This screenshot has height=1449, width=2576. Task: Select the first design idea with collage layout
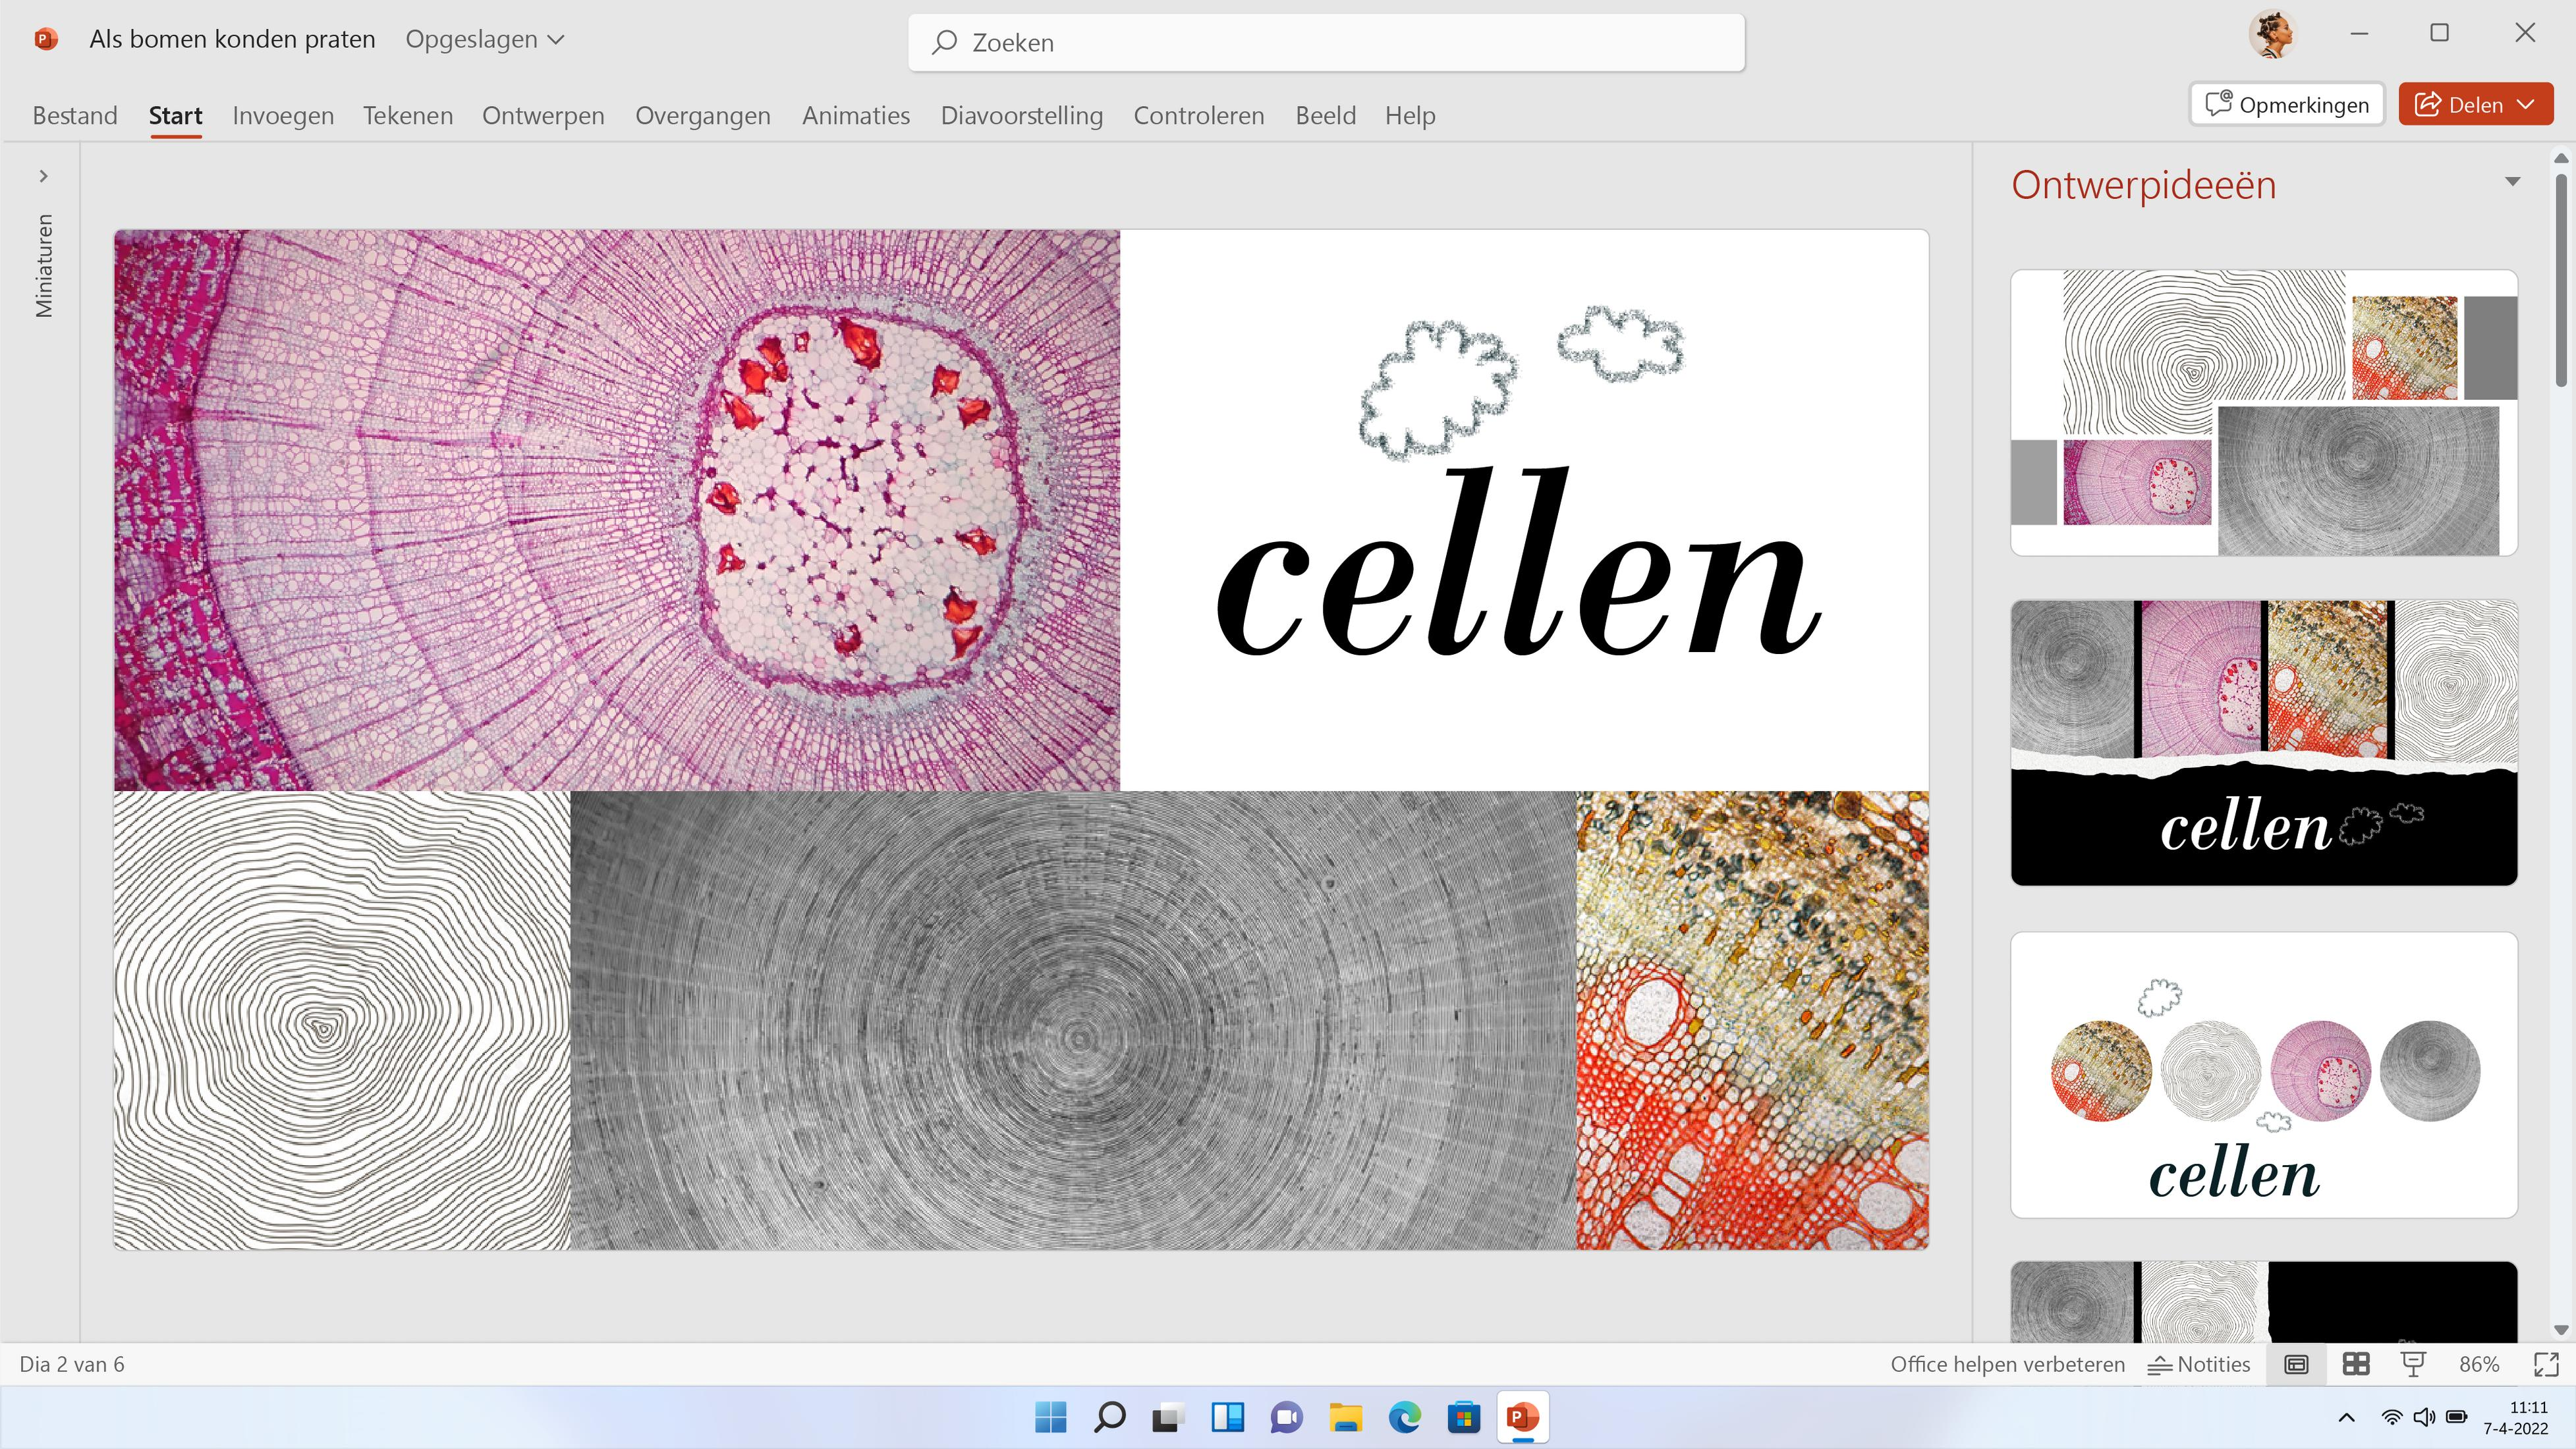click(2264, 412)
